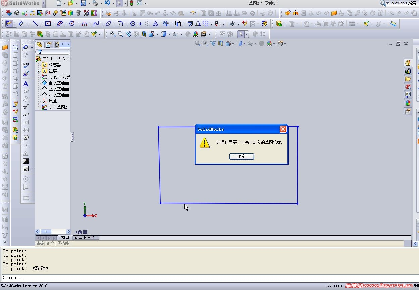Select the Corner Rectangle sketch tool
The height and width of the screenshot is (290, 419).
tap(48, 24)
